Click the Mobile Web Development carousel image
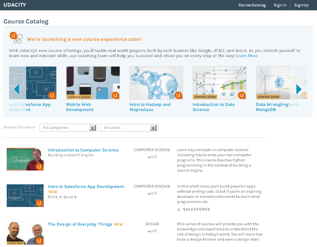The width and height of the screenshot is (317, 247). pos(93,83)
